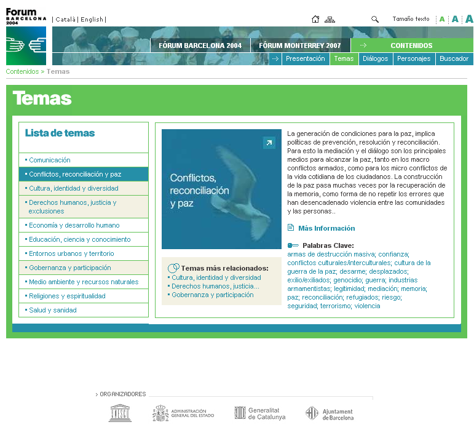The width and height of the screenshot is (474, 446).
Task: Select the smallest text size A
Action: pyautogui.click(x=441, y=19)
